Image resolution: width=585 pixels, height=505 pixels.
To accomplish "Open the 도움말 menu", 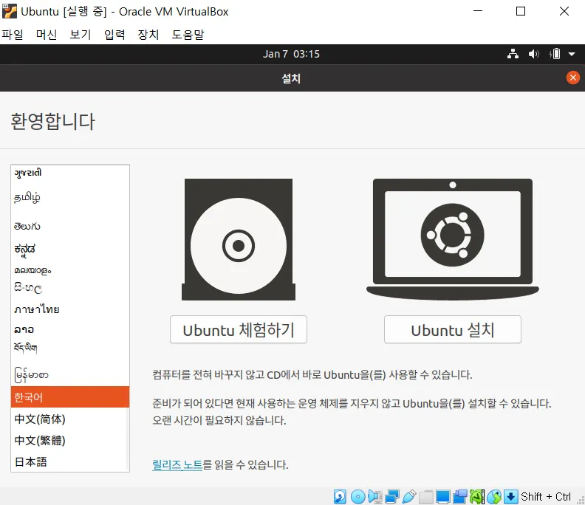I will [188, 34].
